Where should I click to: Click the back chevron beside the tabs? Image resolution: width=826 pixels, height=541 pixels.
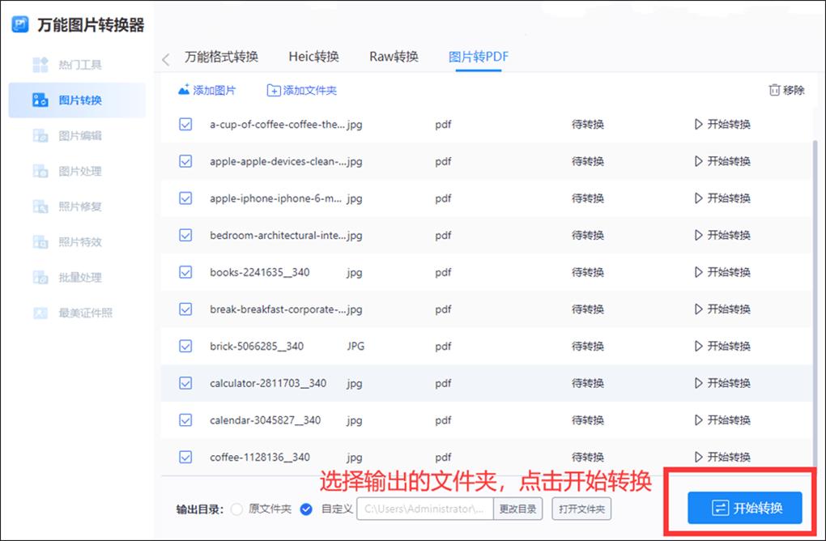coord(166,58)
